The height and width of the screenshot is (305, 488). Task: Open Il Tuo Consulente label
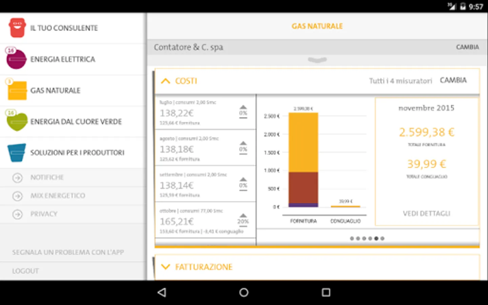pos(64,28)
